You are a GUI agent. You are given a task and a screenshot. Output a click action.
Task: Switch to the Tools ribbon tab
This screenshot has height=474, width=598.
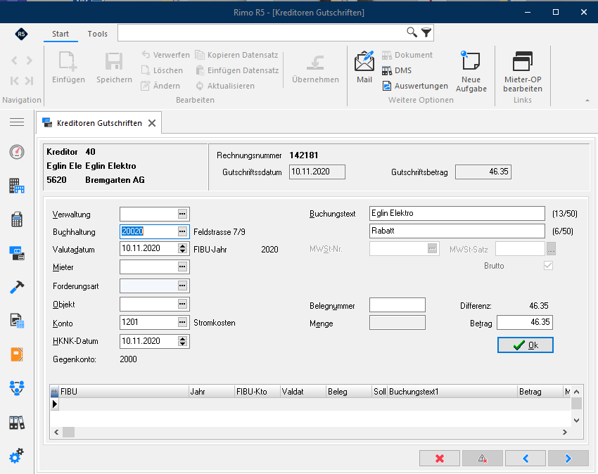(x=98, y=34)
